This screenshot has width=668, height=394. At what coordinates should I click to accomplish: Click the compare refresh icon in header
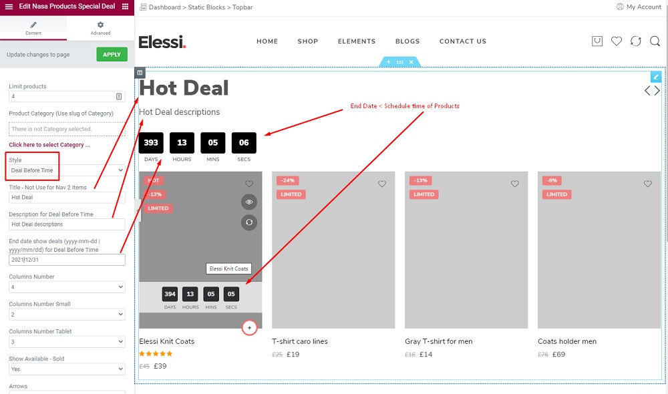tap(636, 41)
